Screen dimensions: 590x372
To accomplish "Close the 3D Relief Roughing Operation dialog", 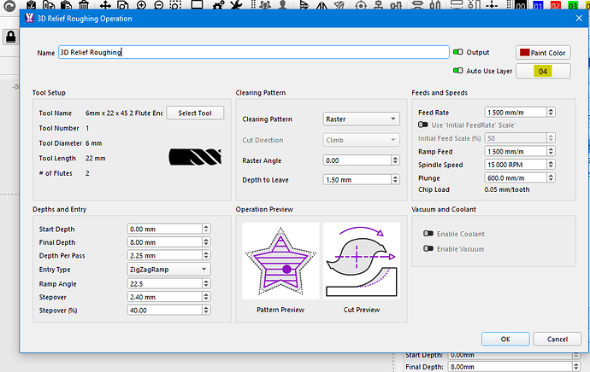I will coord(579,19).
